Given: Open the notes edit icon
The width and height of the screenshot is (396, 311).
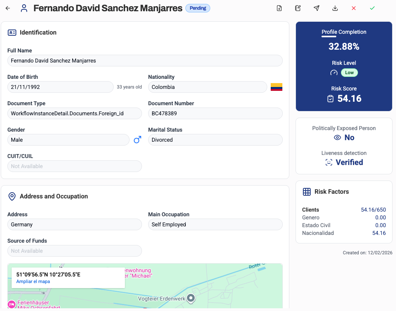Looking at the screenshot, I should (x=298, y=8).
